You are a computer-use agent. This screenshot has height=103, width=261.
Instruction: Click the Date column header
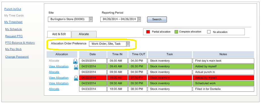pyautogui.click(x=93, y=54)
